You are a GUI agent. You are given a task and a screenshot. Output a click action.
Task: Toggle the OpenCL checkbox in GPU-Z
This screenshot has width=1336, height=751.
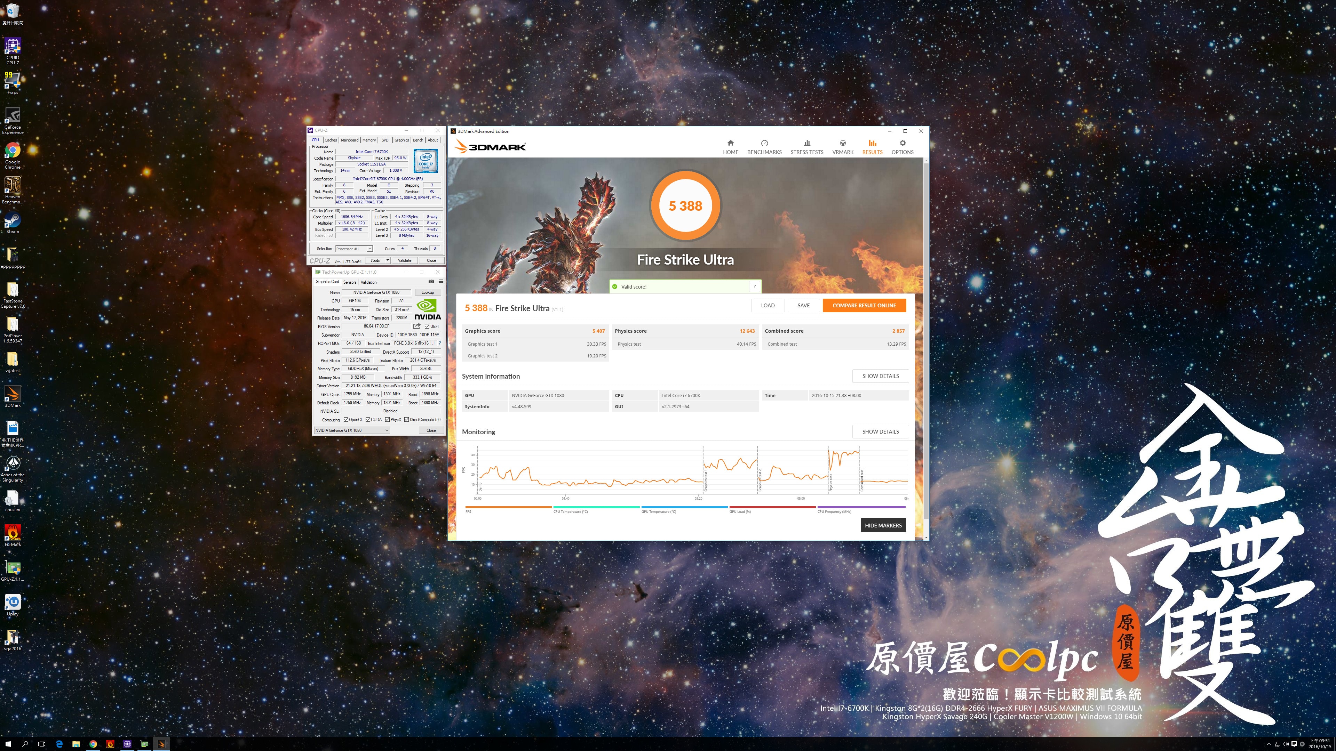[346, 419]
